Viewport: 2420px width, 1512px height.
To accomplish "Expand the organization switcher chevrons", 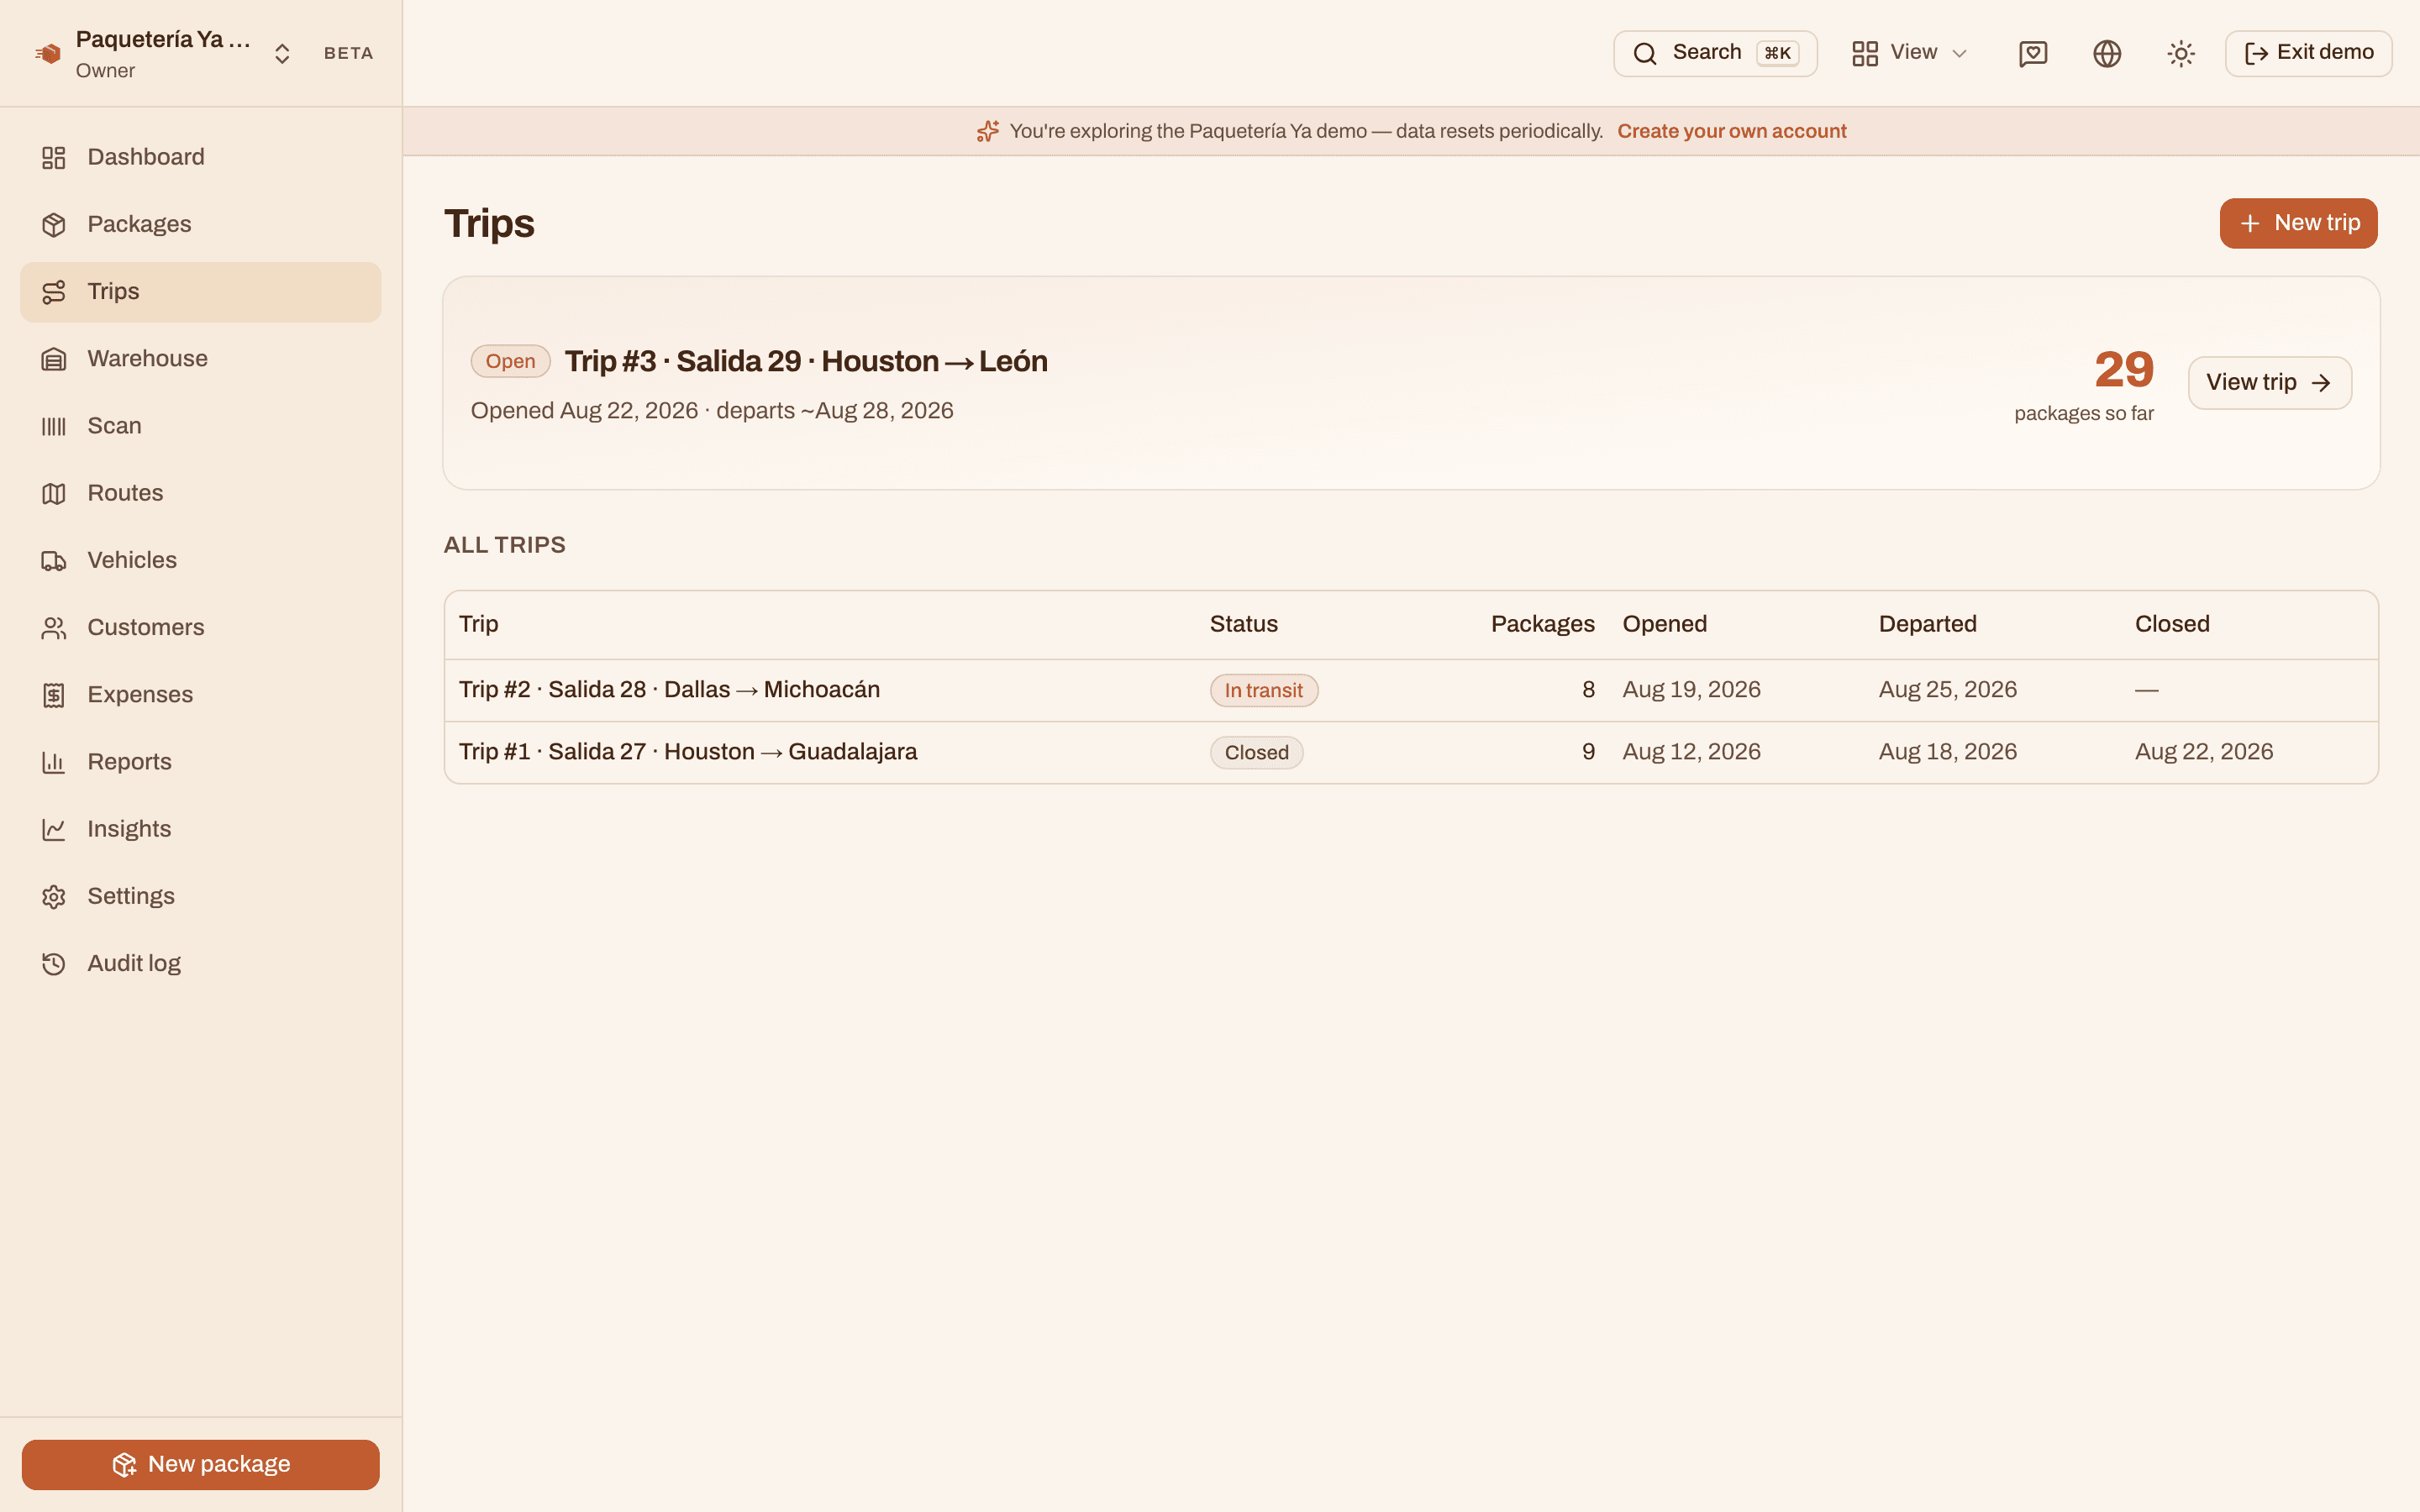I will tap(282, 54).
